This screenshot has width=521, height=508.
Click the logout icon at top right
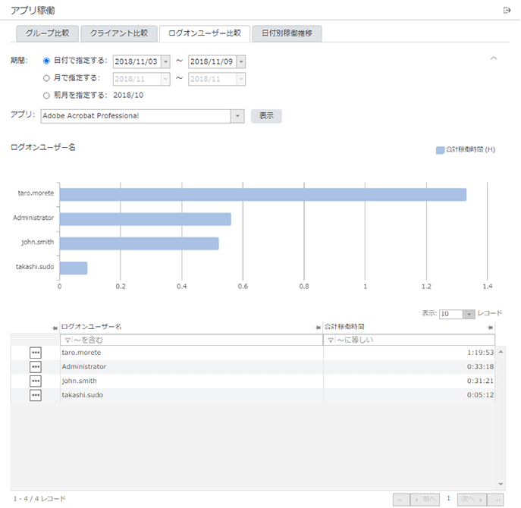pos(507,10)
